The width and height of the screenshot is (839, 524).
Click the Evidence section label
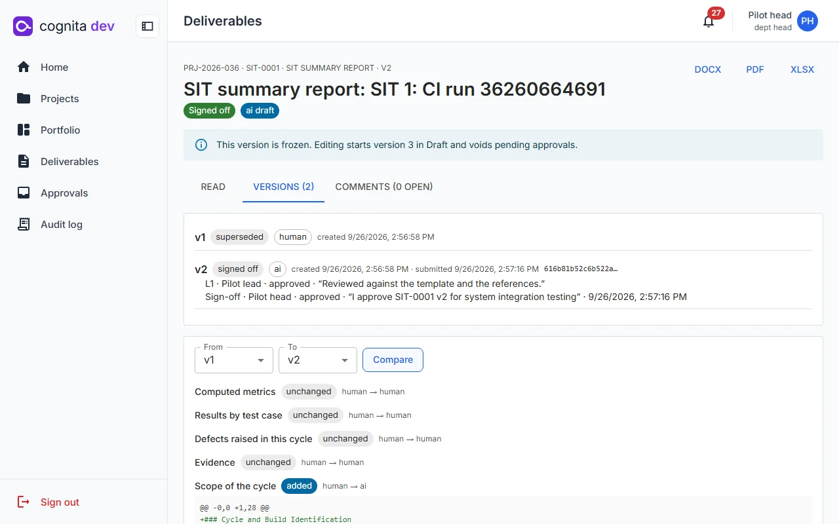tap(215, 462)
